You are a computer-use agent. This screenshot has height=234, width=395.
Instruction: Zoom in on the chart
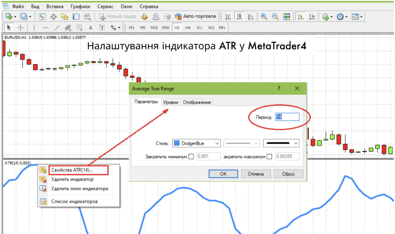click(264, 17)
